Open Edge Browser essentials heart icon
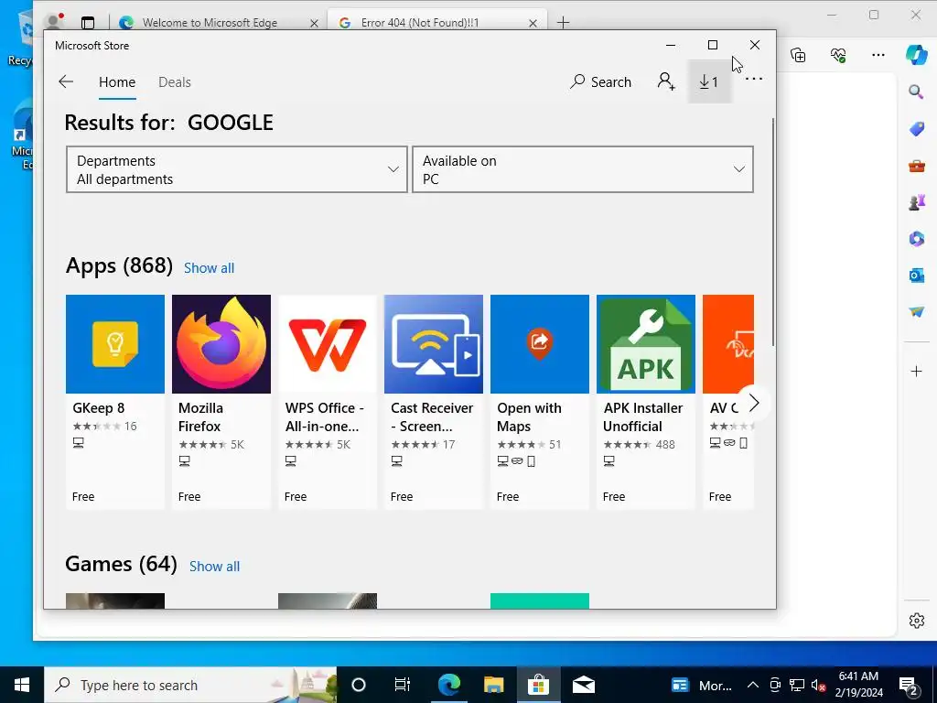Screen dimensions: 937x703 coord(838,56)
